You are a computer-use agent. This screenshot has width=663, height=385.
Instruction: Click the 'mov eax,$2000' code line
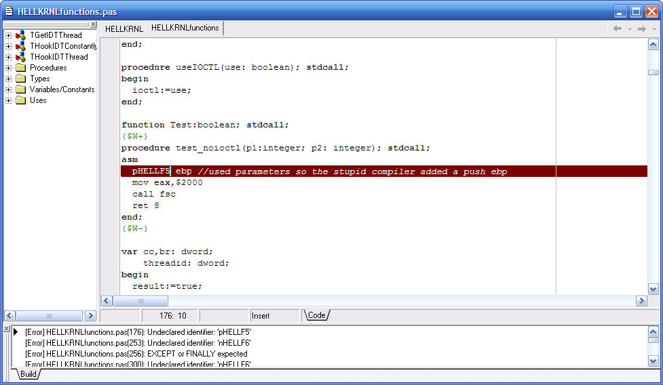click(x=168, y=182)
